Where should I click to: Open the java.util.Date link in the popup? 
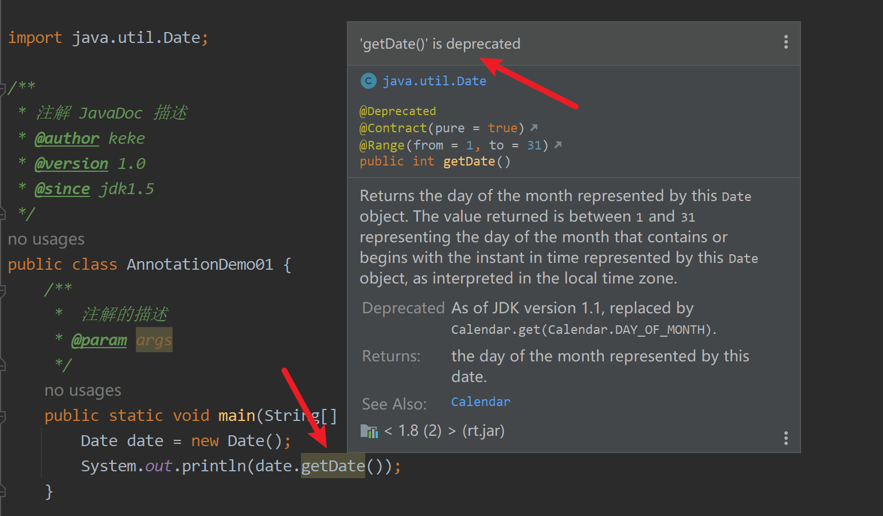[434, 81]
